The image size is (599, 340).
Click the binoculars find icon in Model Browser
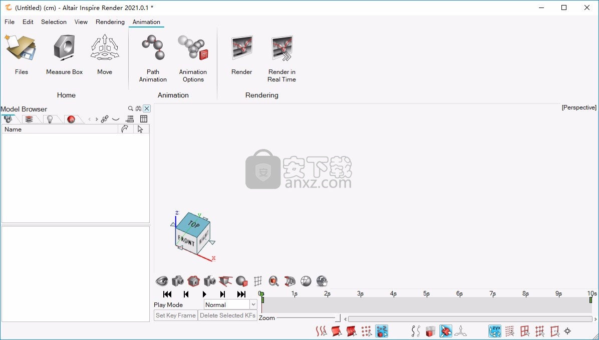138,108
